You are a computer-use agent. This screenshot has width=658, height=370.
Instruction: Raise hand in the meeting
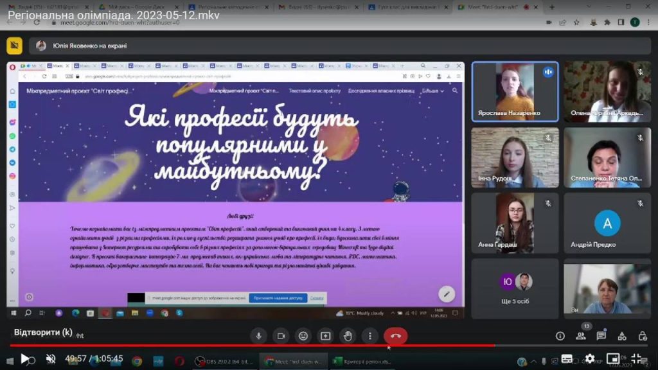(x=348, y=336)
